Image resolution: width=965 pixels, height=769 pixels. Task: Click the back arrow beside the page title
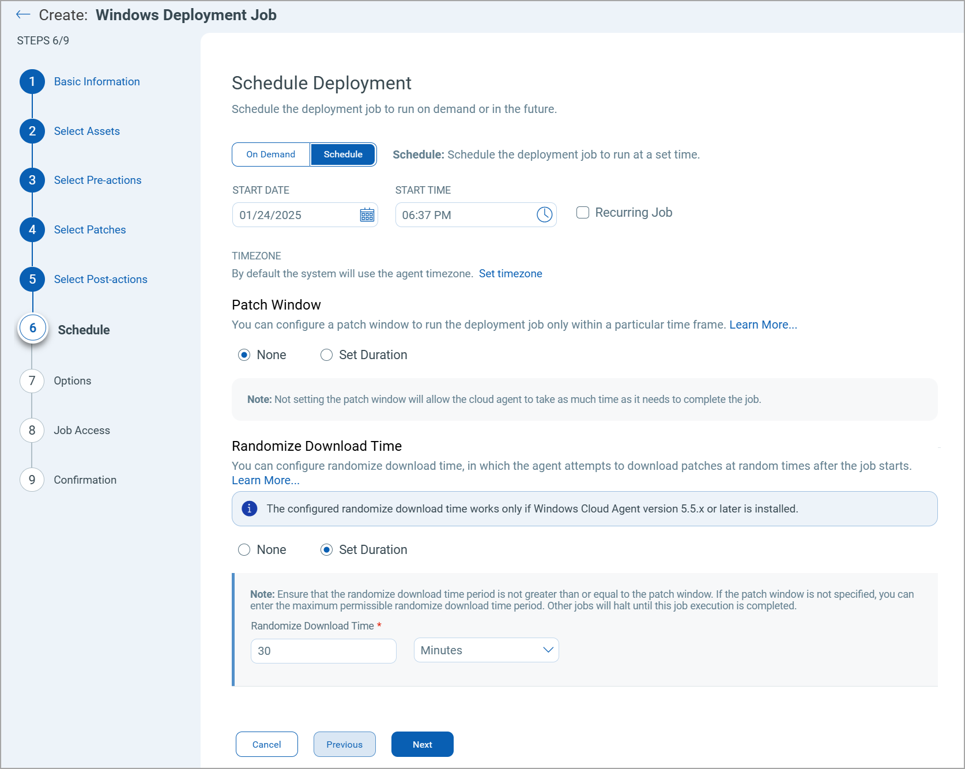(x=23, y=14)
